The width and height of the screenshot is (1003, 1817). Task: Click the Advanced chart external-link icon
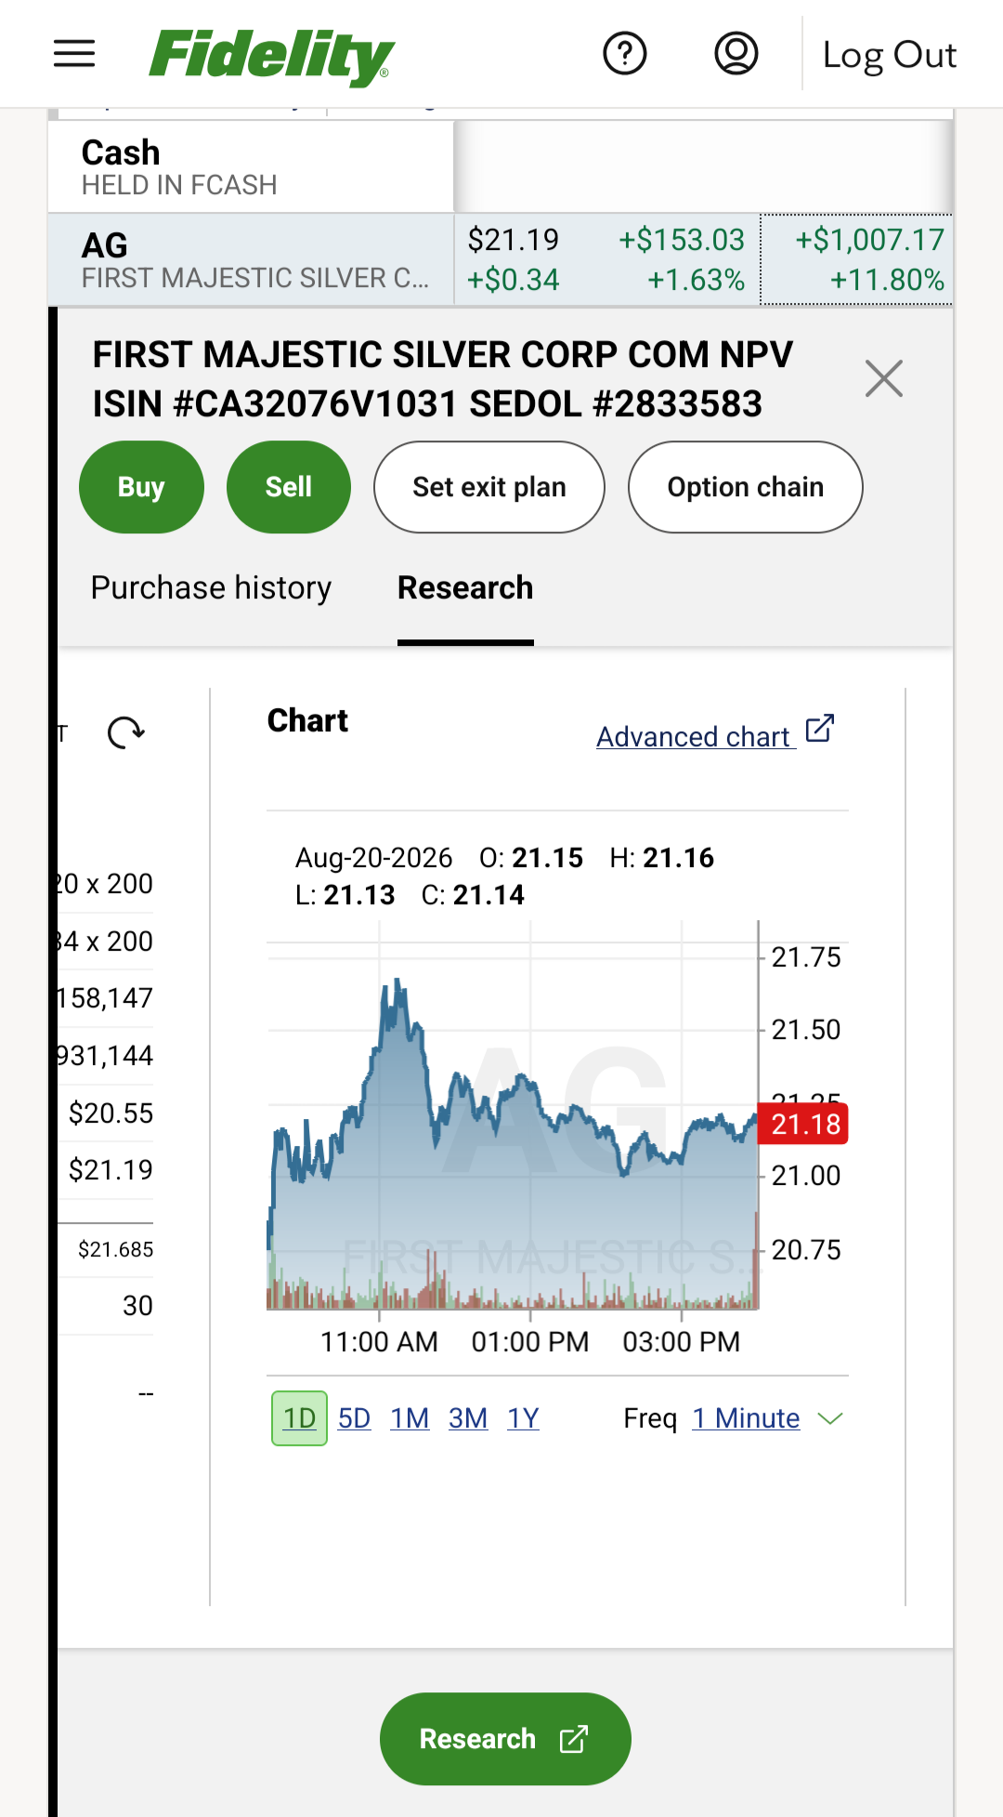(x=820, y=729)
